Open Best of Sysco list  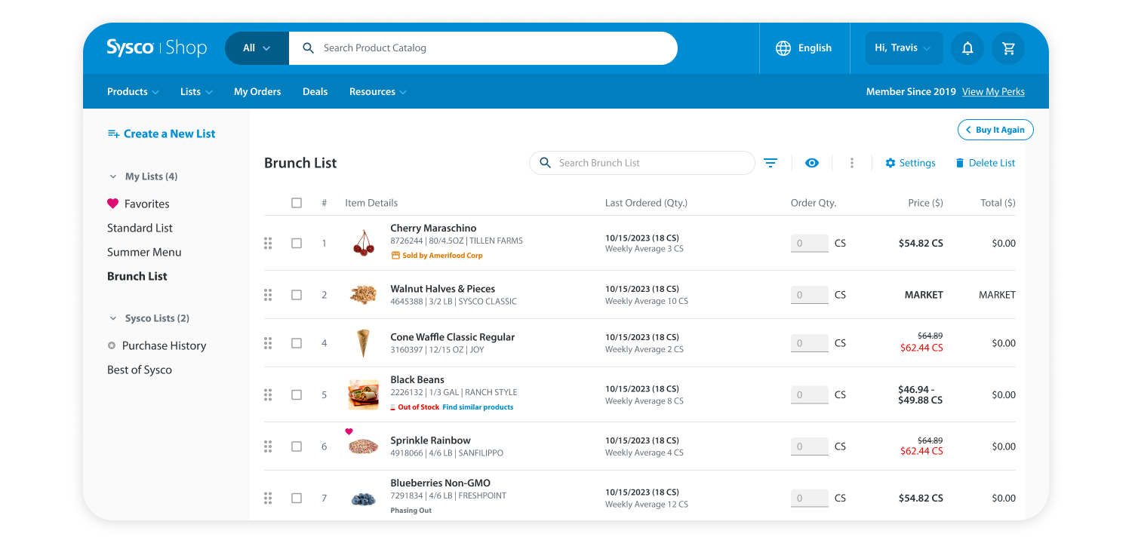point(140,370)
